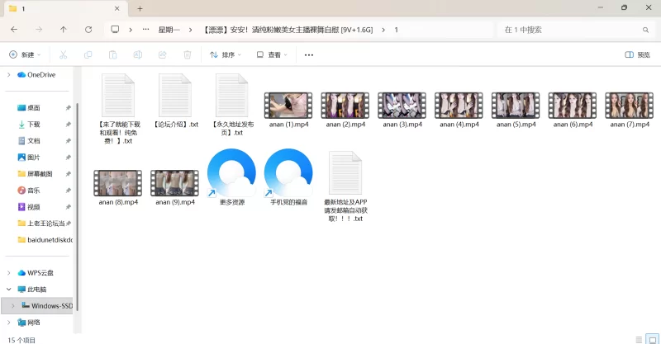661x344 pixels.
Task: Switch to large thumbnails view in status bar
Action: pos(653,339)
